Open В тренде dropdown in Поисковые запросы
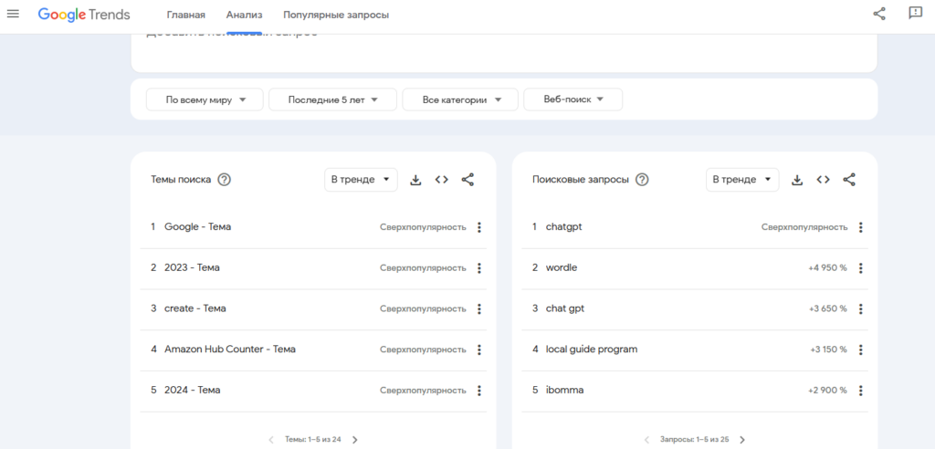 (x=742, y=180)
